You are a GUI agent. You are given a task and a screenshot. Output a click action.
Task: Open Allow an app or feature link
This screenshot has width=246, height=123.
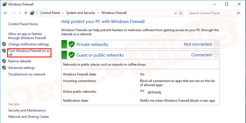tap(27, 36)
